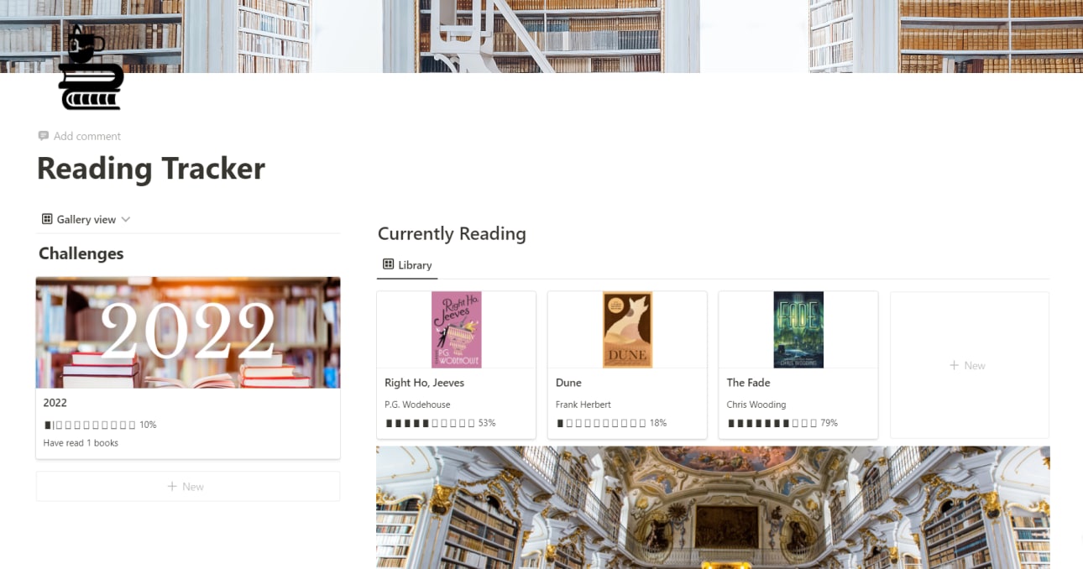
Task: Open the Dune book cover thumbnail
Action: click(627, 330)
